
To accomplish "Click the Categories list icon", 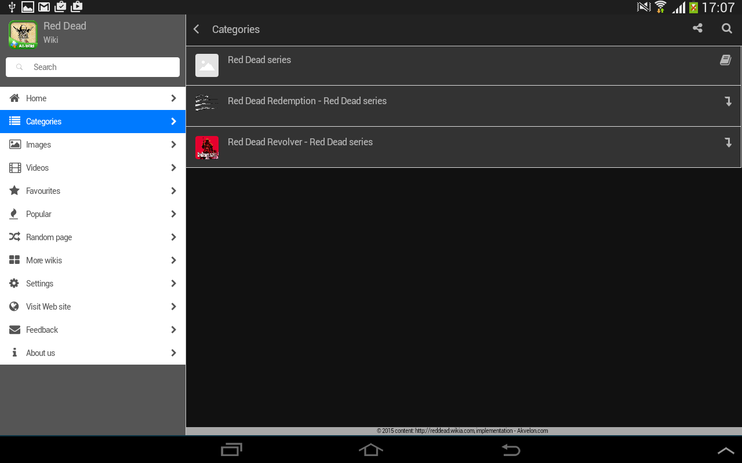I will pos(14,122).
